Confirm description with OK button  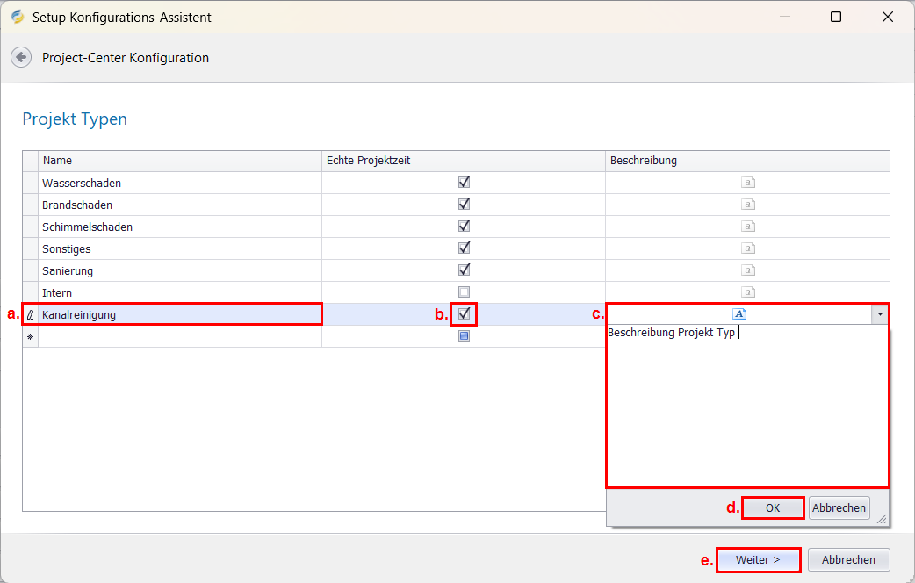click(773, 507)
